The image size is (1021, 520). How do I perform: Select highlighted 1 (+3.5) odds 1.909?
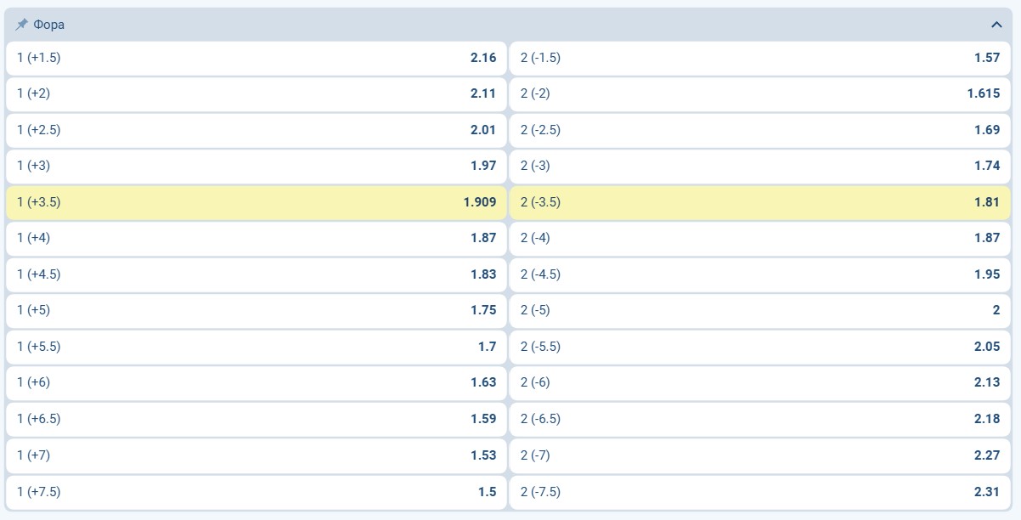pos(256,202)
